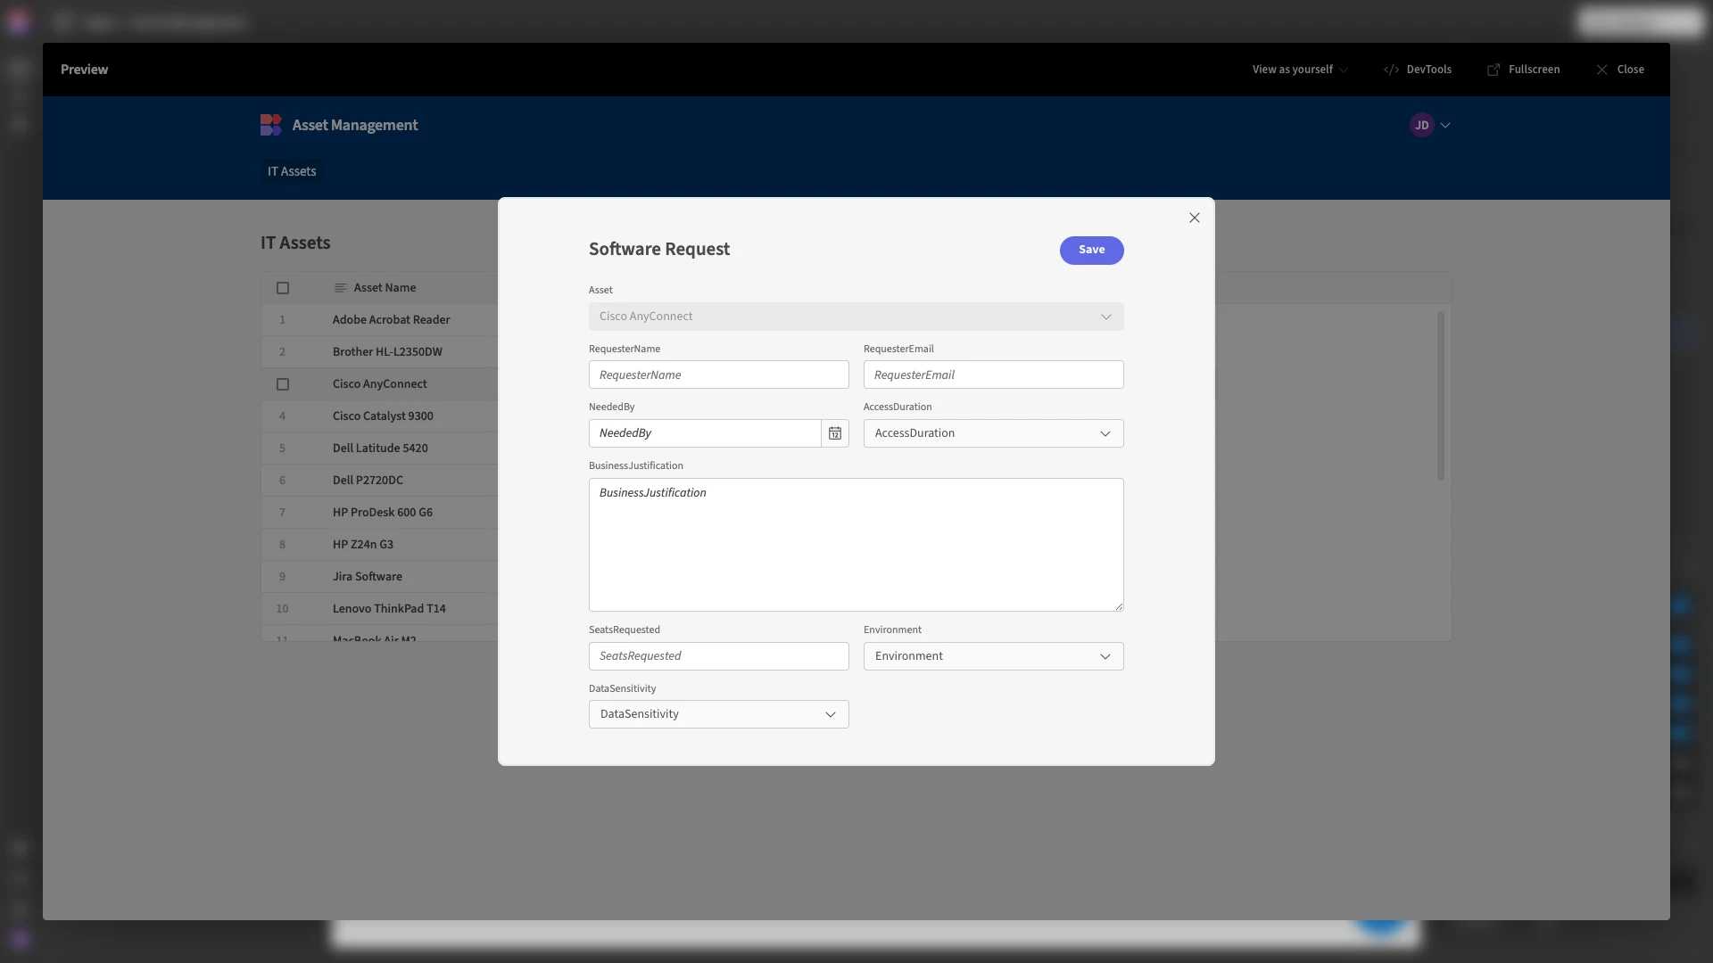Save the Software Request form
Viewport: 1713px width, 963px height.
coord(1092,251)
